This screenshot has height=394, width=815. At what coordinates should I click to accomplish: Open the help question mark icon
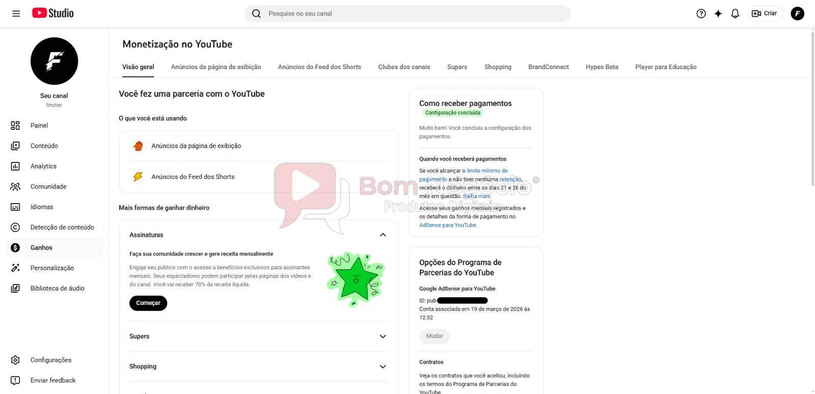tap(701, 14)
